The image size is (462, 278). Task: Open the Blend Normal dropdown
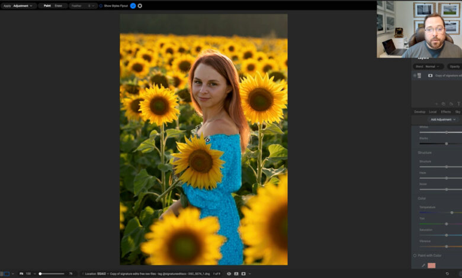click(428, 66)
